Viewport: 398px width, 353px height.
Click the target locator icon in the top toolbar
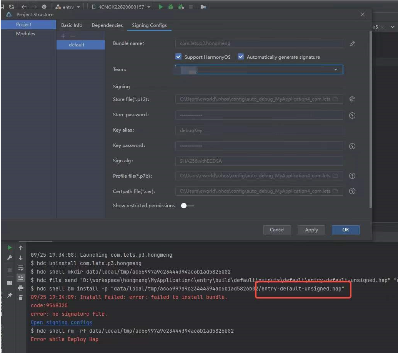44,7
